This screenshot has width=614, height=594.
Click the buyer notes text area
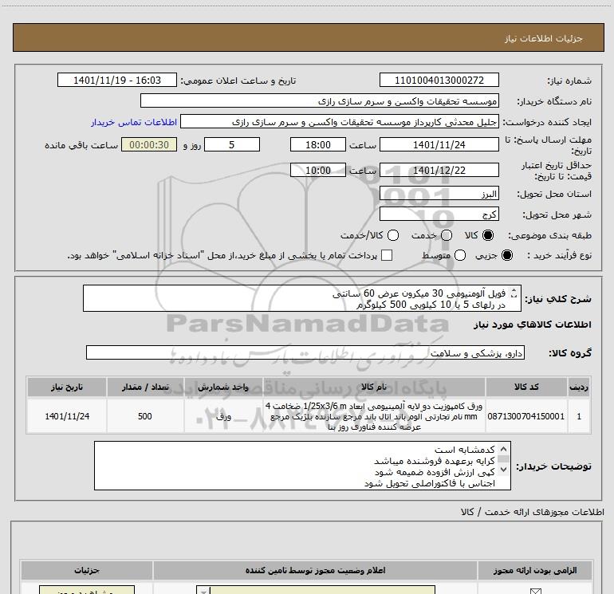[302, 466]
